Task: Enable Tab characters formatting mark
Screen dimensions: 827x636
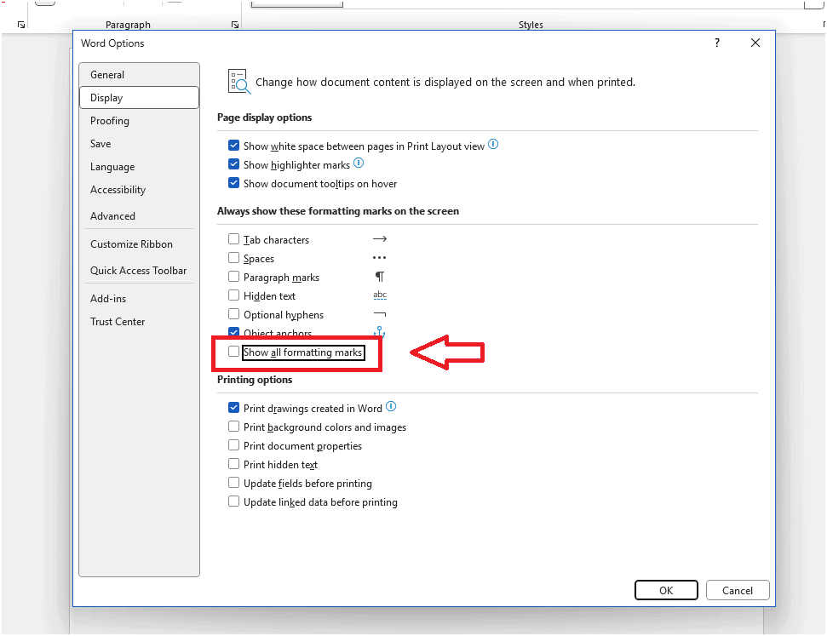Action: click(233, 239)
